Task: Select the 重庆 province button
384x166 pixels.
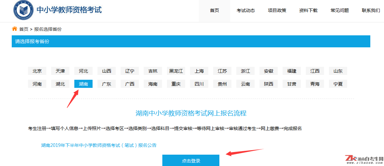Action: pos(176,84)
